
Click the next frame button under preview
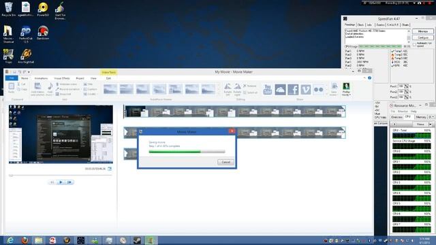pyautogui.click(x=69, y=182)
